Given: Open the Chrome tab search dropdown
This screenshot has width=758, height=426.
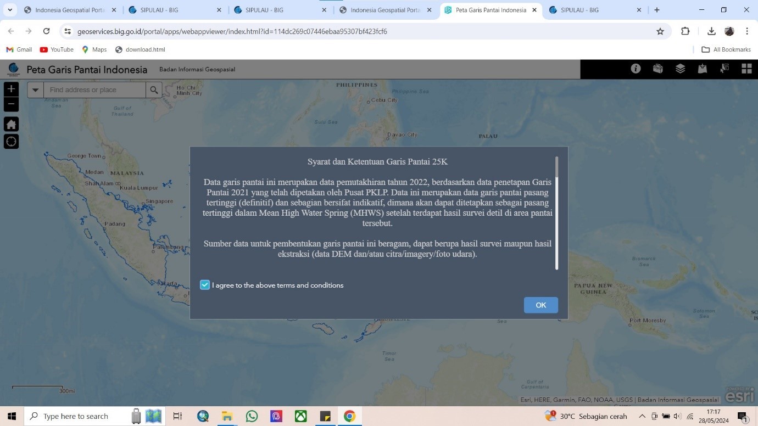Looking at the screenshot, I should click(10, 10).
